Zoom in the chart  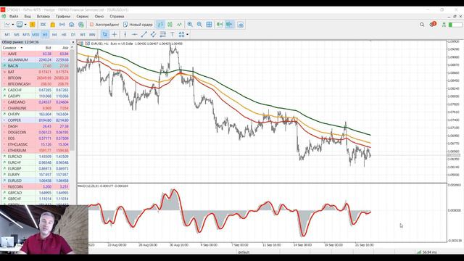(190, 25)
